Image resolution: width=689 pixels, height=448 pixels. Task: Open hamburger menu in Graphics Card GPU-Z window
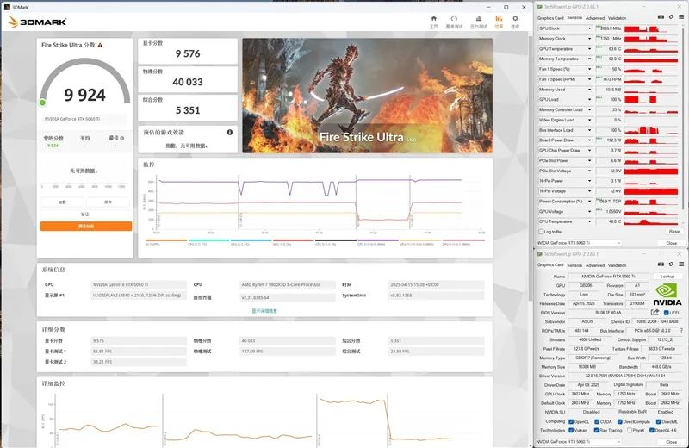[681, 264]
